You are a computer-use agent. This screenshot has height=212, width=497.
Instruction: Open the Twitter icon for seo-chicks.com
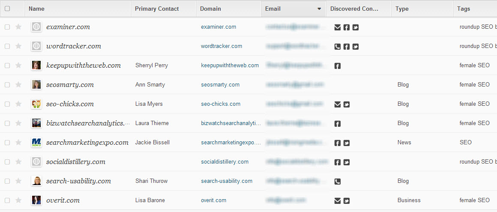347,105
